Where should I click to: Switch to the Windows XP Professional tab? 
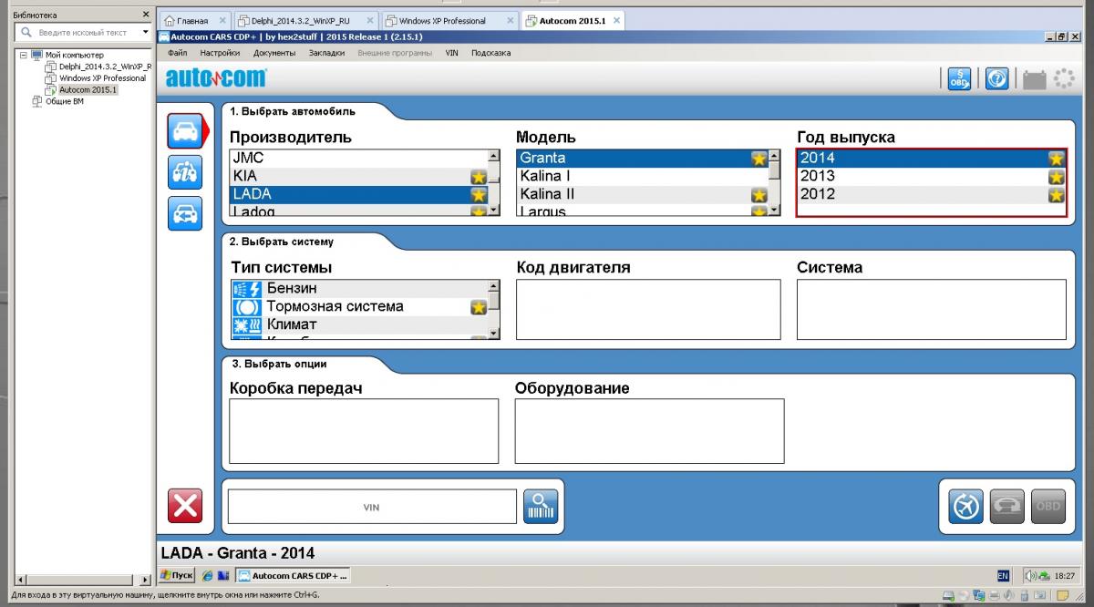tap(450, 21)
